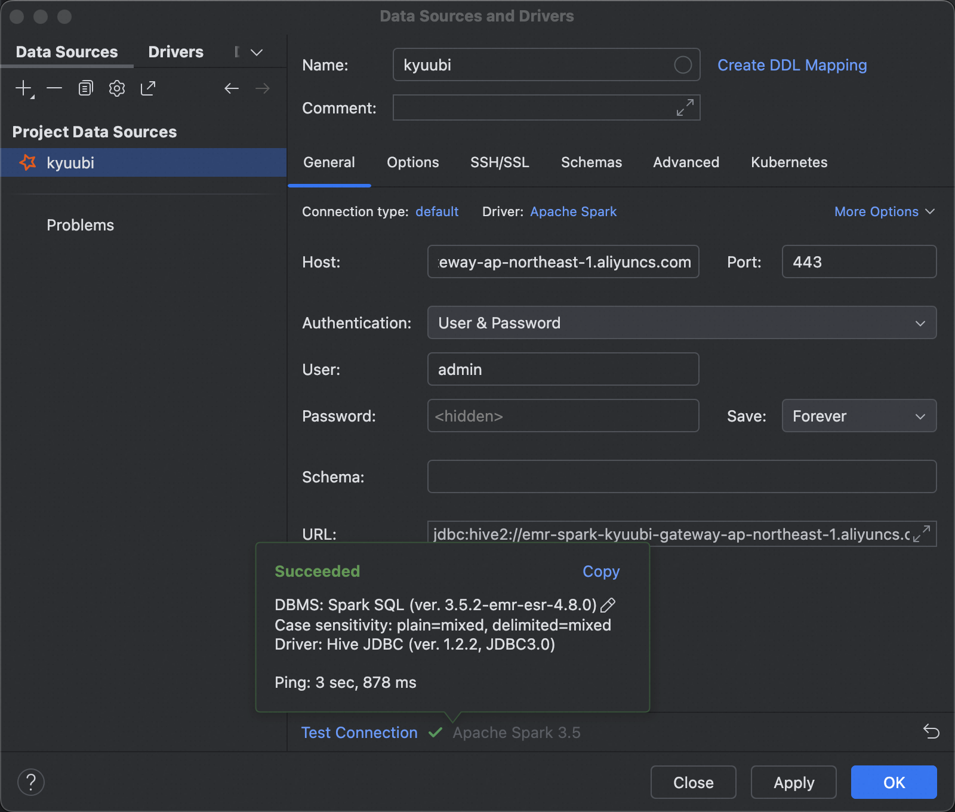Focus the Password input field
This screenshot has width=955, height=812.
(x=563, y=416)
